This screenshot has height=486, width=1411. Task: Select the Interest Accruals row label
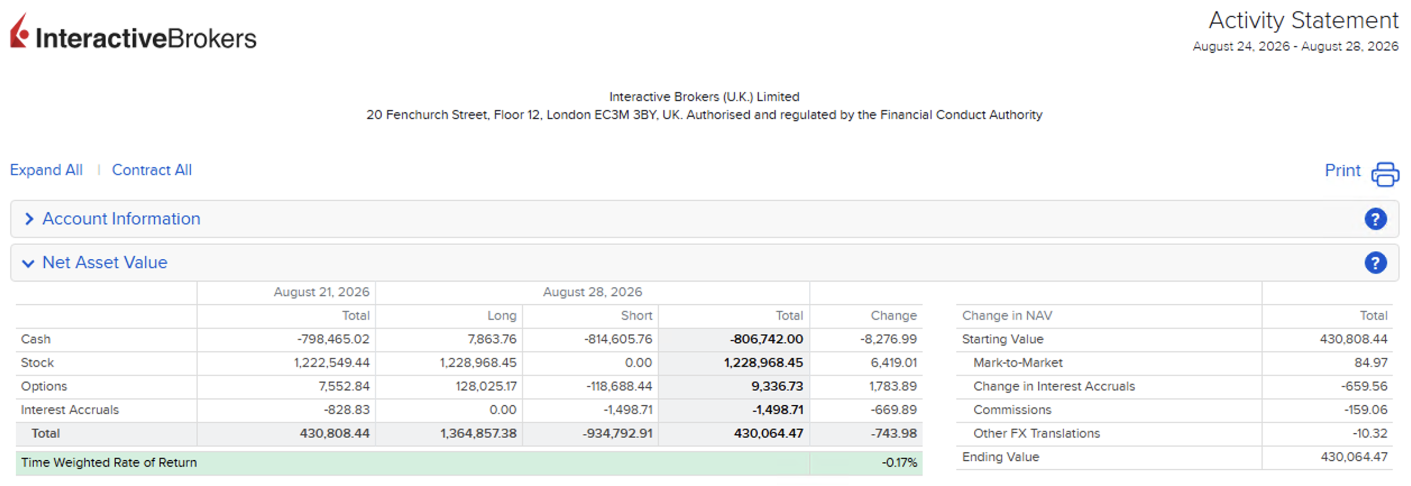(x=70, y=410)
